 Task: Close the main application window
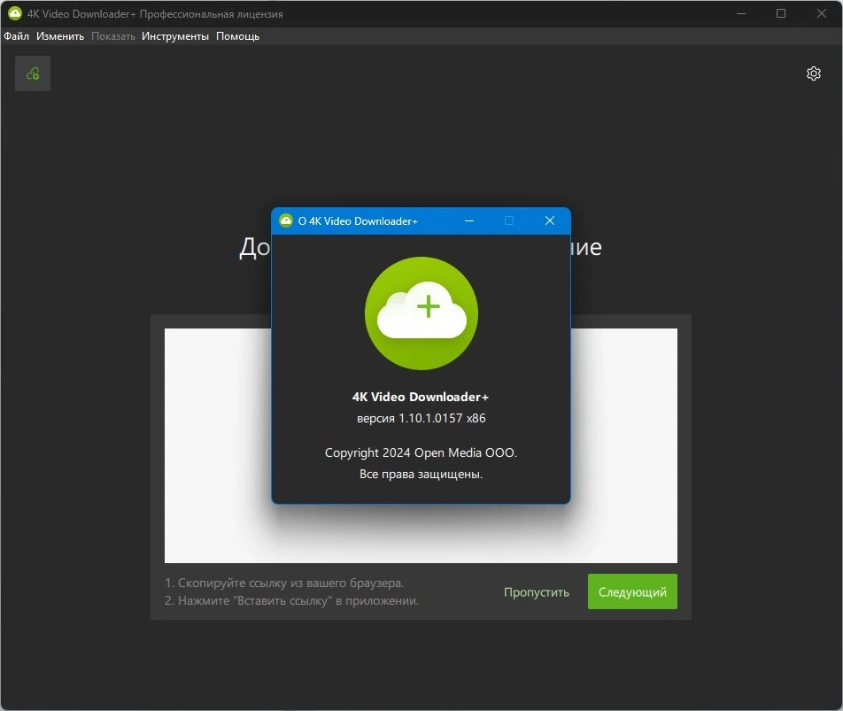tap(822, 13)
